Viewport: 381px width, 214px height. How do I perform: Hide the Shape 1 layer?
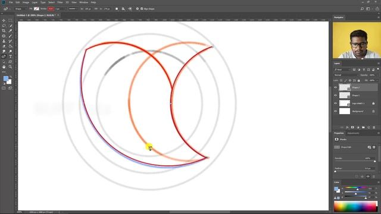click(335, 95)
